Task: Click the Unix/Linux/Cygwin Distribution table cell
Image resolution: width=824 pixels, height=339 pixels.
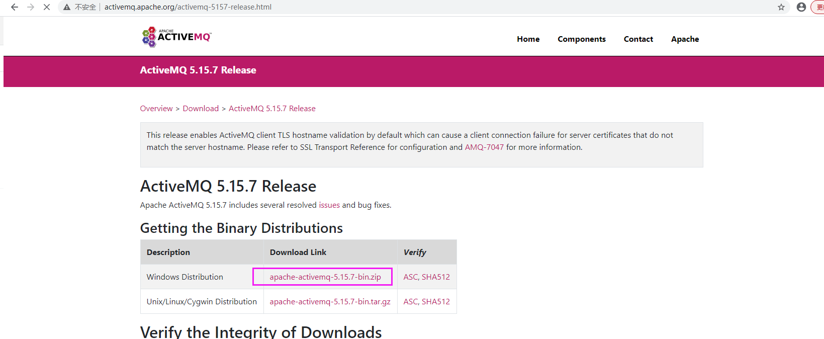Action: [x=202, y=302]
